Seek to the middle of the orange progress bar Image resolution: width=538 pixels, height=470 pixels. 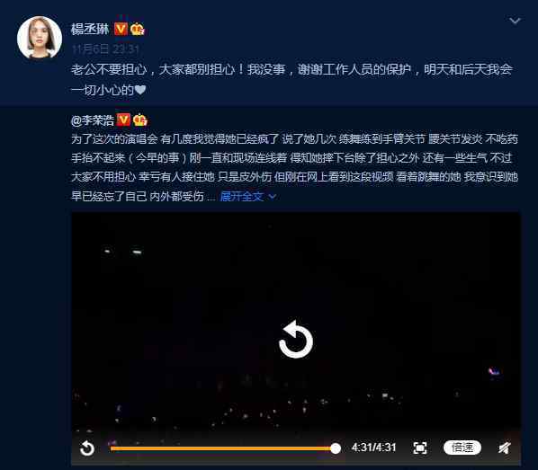222,448
